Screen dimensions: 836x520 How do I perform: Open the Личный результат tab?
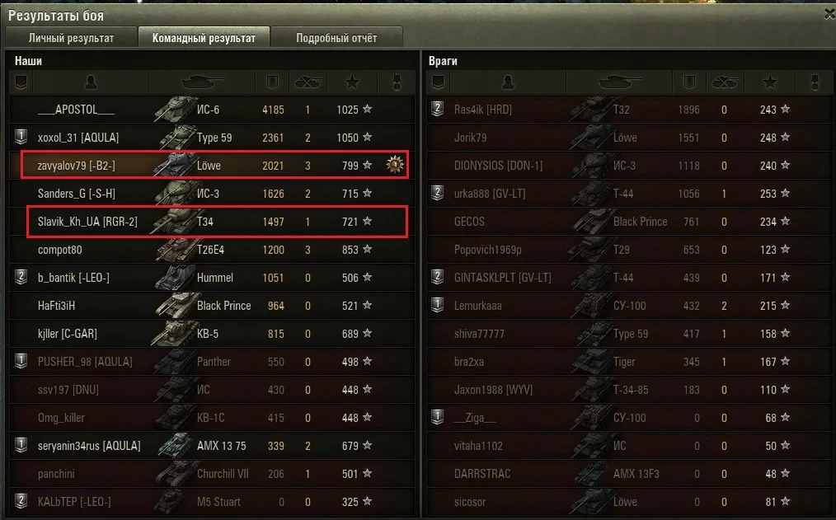71,38
